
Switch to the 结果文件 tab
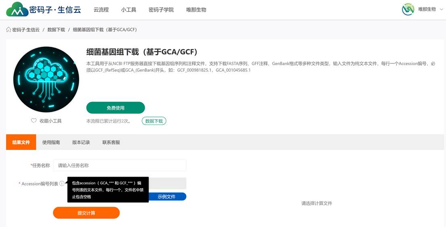(x=21, y=142)
